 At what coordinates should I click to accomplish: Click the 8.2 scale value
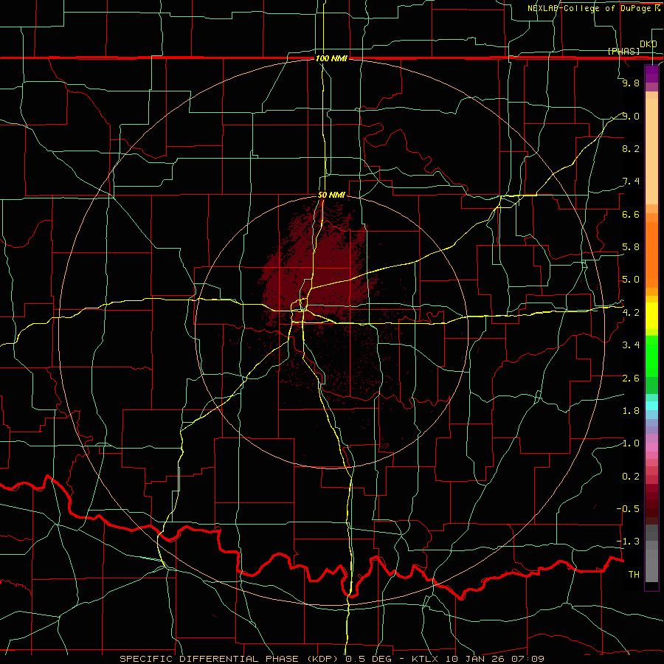click(x=631, y=148)
